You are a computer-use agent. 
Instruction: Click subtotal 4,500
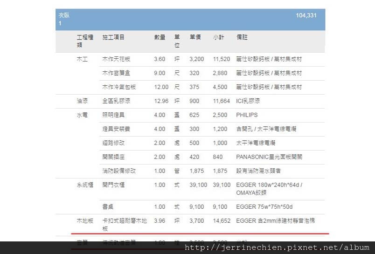click(220, 87)
